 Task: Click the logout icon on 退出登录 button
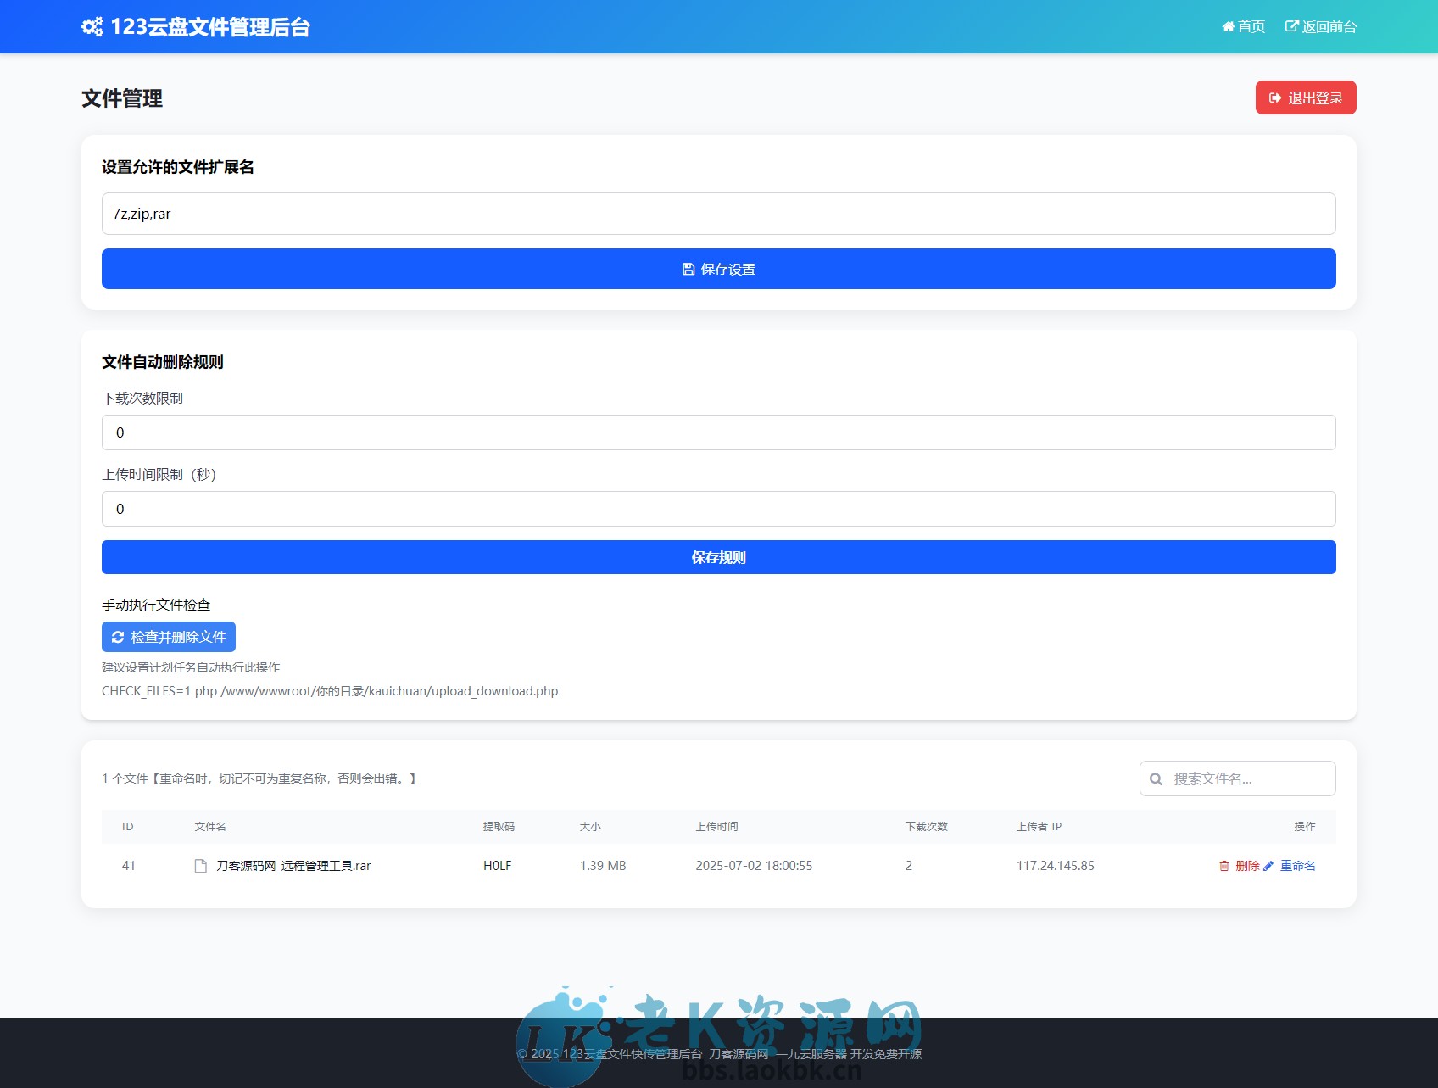1275,98
